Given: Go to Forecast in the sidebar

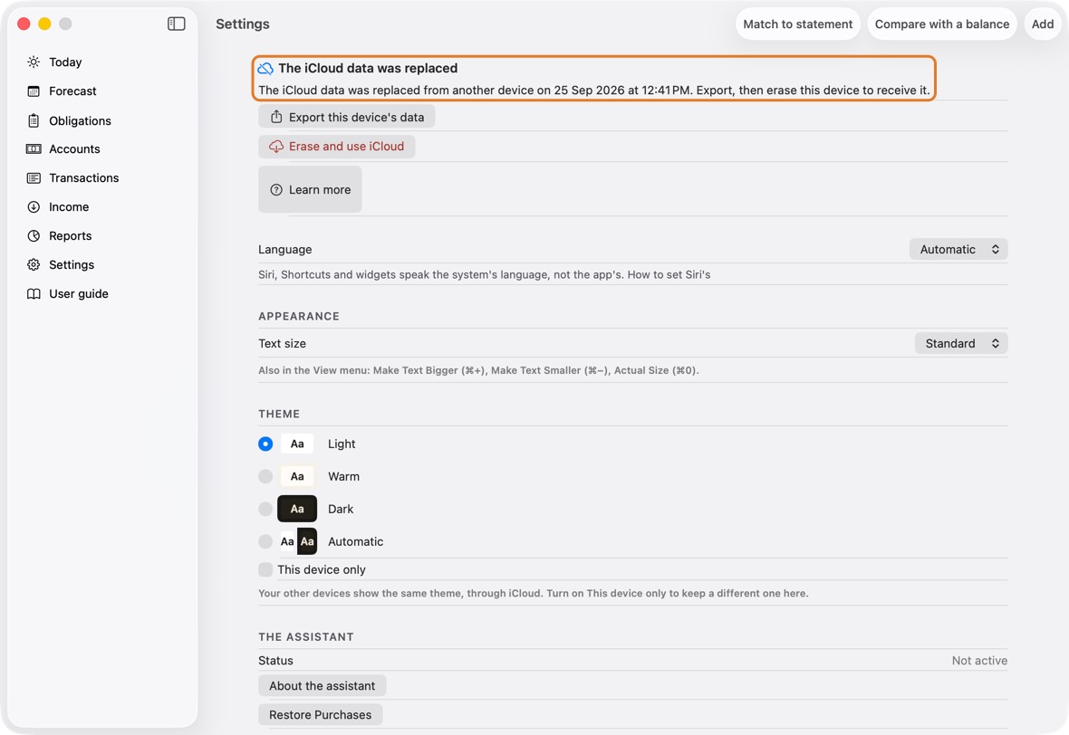Looking at the screenshot, I should 72,91.
